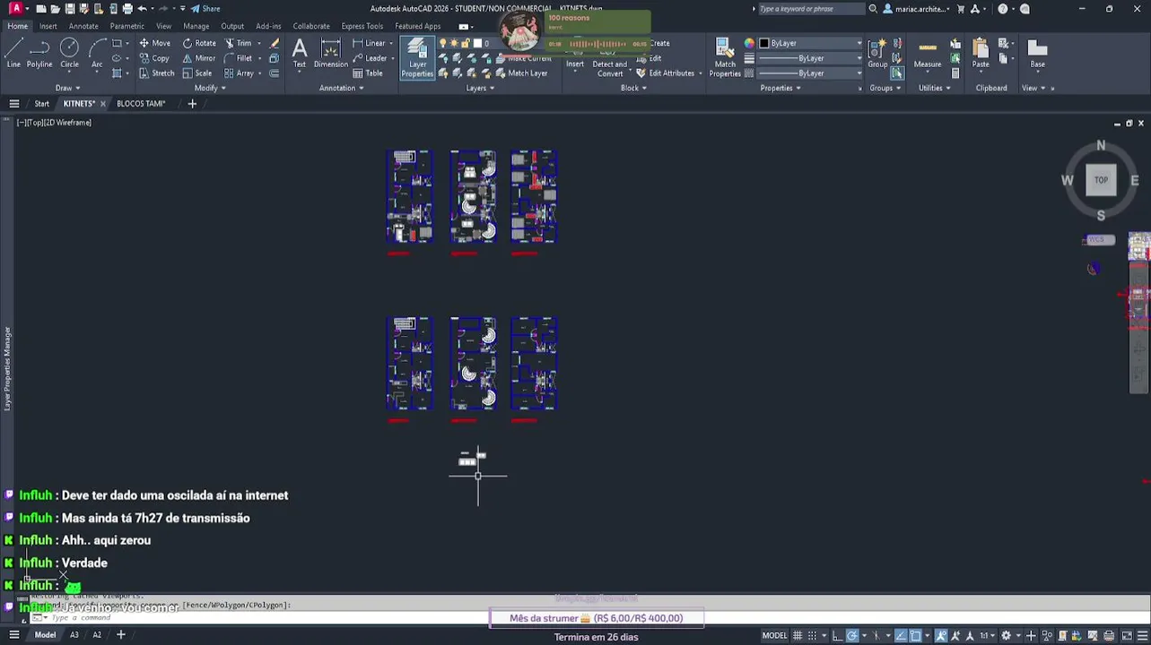Select the Circle tool
Screen dimensions: 1151x645
[x=69, y=54]
